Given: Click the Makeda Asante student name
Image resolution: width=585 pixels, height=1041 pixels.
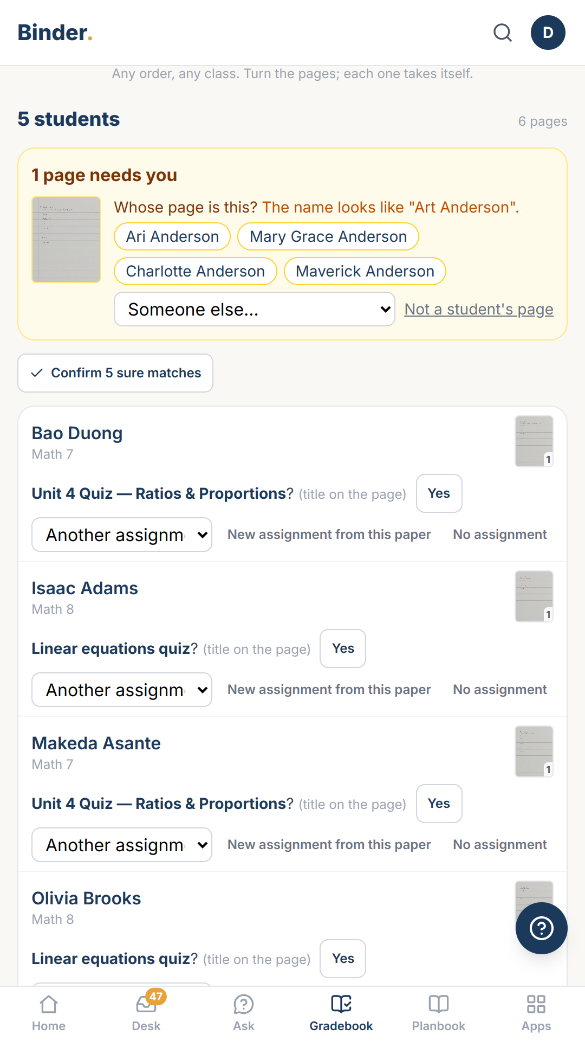Looking at the screenshot, I should pyautogui.click(x=96, y=743).
